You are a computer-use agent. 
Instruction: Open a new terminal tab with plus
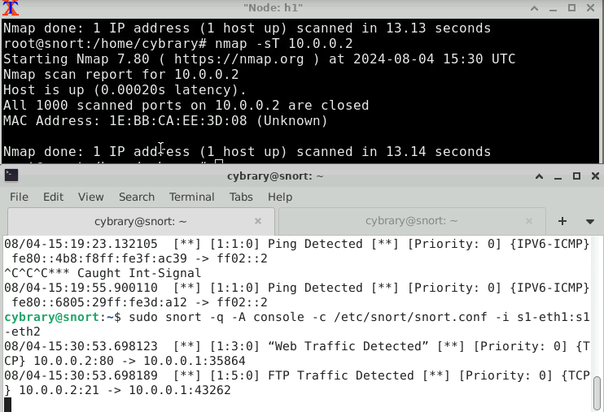click(562, 221)
